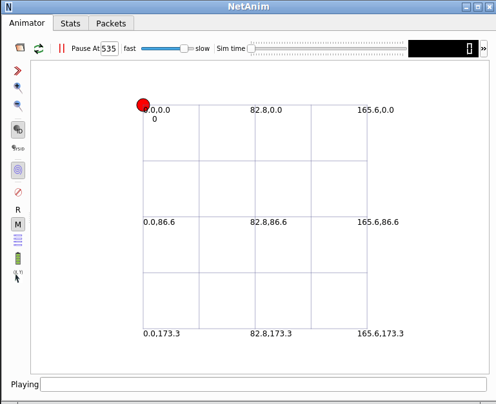This screenshot has width=496, height=404.
Task: Adjust the fast-slow speed slider handle
Action: click(184, 49)
